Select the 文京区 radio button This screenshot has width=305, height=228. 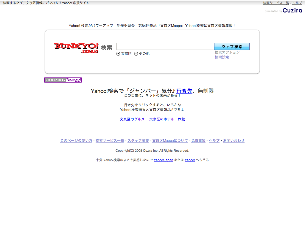tap(118, 54)
